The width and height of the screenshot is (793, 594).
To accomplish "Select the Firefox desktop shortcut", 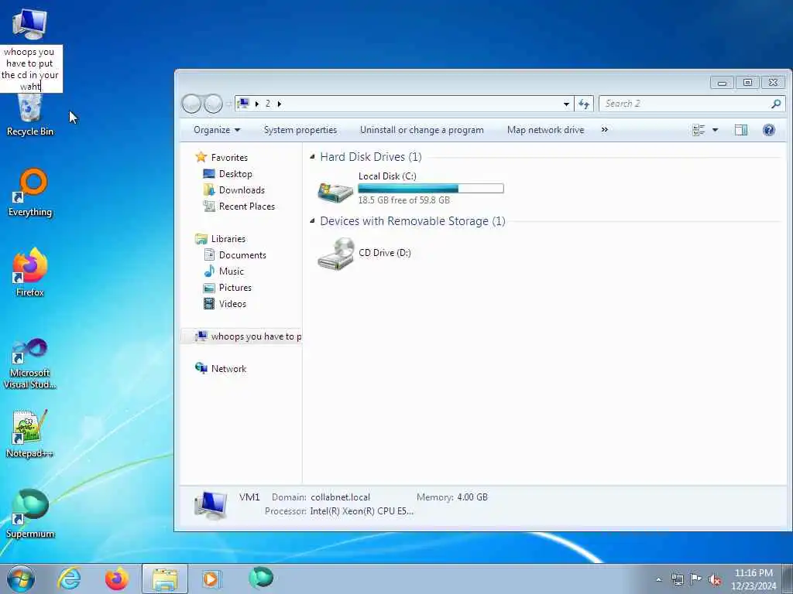I will pyautogui.click(x=30, y=272).
